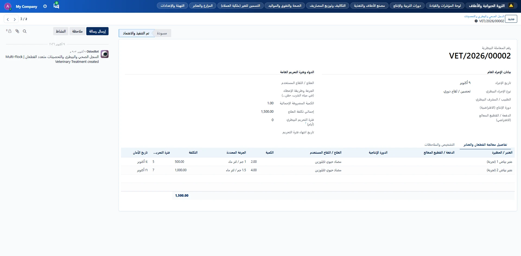Open the مصنع الأعلاف والتغذية menu

point(369,6)
